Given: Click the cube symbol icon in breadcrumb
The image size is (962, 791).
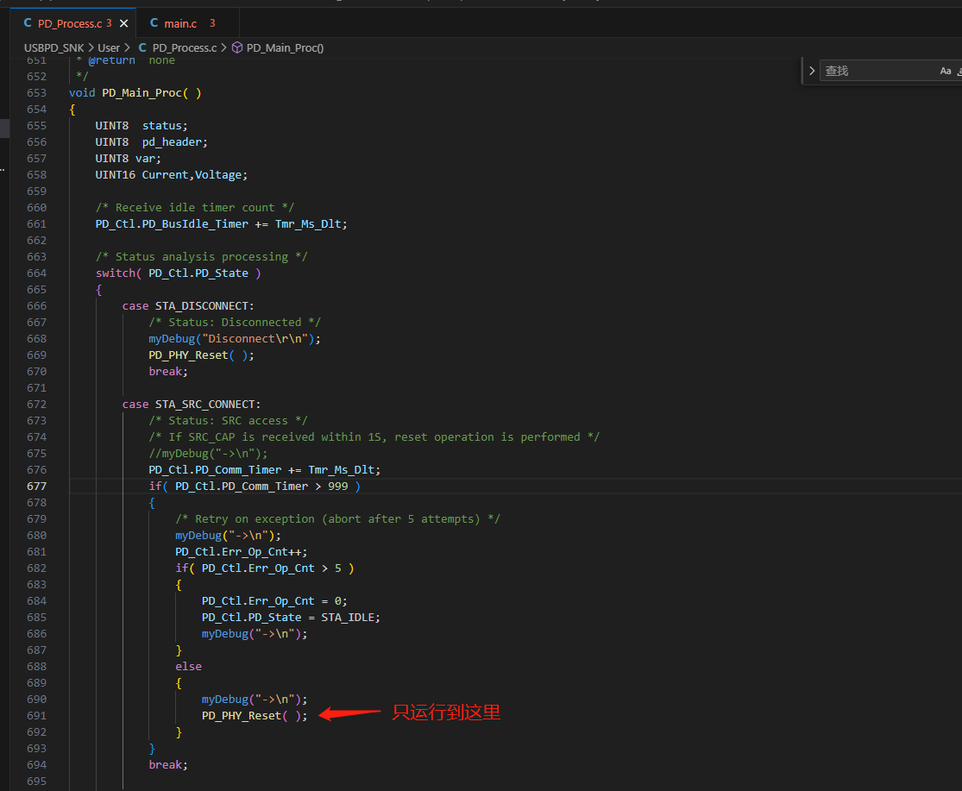Looking at the screenshot, I should coord(237,47).
